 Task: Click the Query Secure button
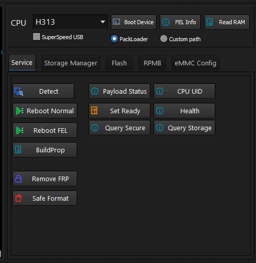[x=120, y=128]
